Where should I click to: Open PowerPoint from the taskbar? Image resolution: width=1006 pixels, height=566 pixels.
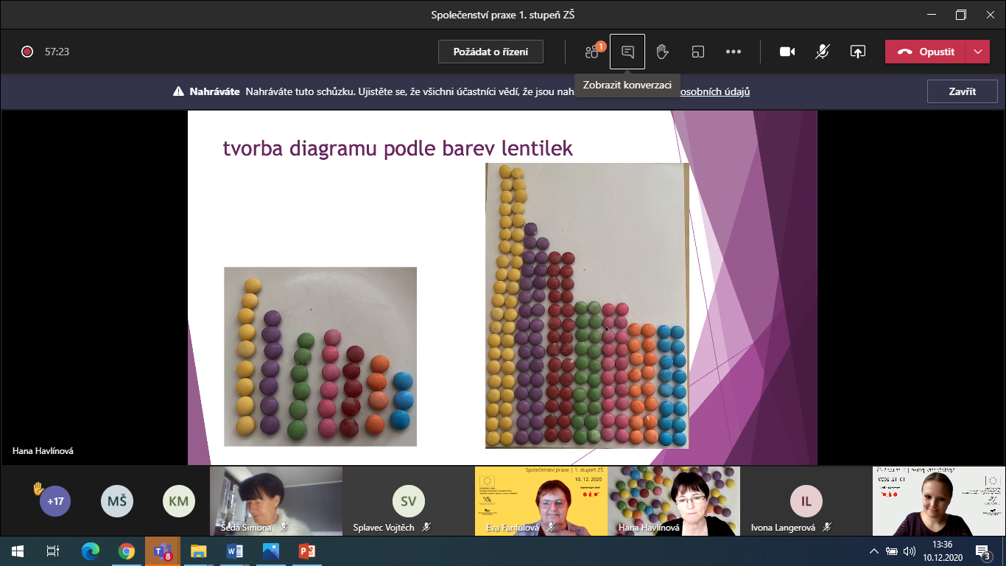(x=306, y=551)
